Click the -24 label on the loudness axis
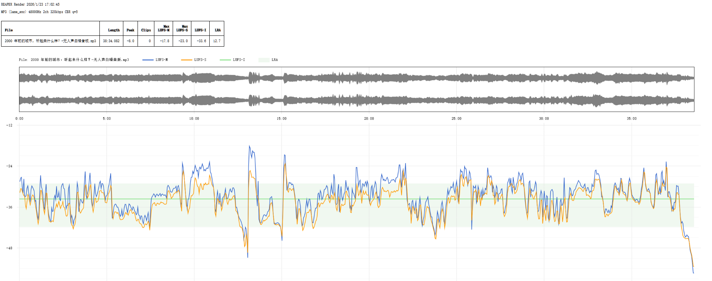 pyautogui.click(x=9, y=166)
